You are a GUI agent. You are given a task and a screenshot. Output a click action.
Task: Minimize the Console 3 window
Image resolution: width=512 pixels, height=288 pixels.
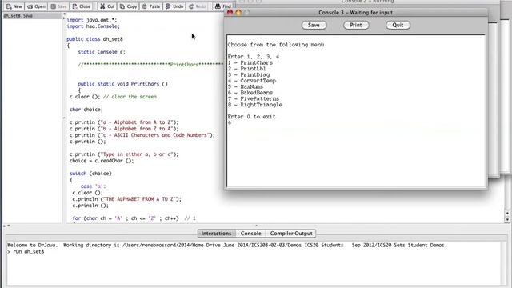coord(238,13)
